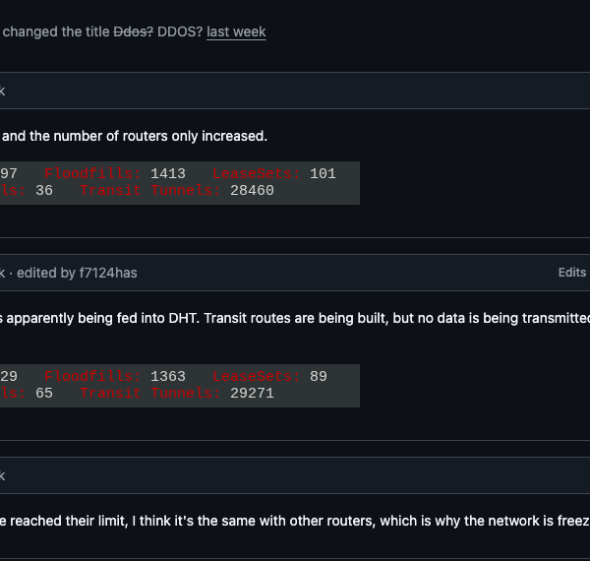Open the Edits history dropdown
Viewport: 590px width, 561px height.
pyautogui.click(x=572, y=273)
